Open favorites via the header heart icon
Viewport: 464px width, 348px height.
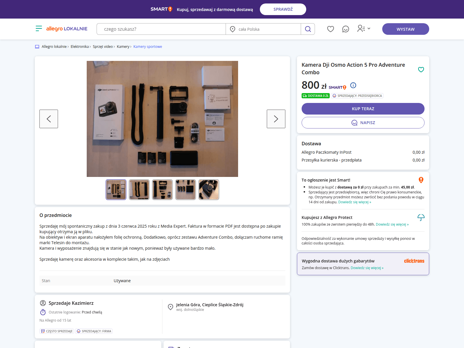(x=330, y=29)
